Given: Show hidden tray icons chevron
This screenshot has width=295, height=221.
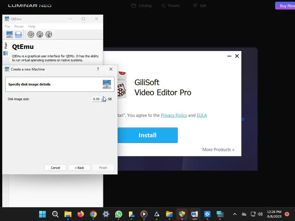Looking at the screenshot, I should pos(235,214).
